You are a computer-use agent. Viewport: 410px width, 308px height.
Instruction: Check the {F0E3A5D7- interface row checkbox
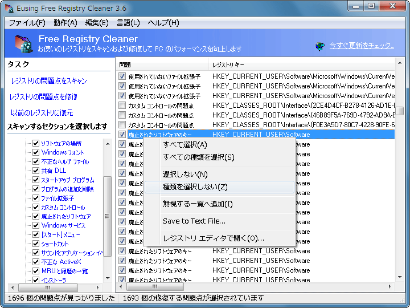coord(122,125)
